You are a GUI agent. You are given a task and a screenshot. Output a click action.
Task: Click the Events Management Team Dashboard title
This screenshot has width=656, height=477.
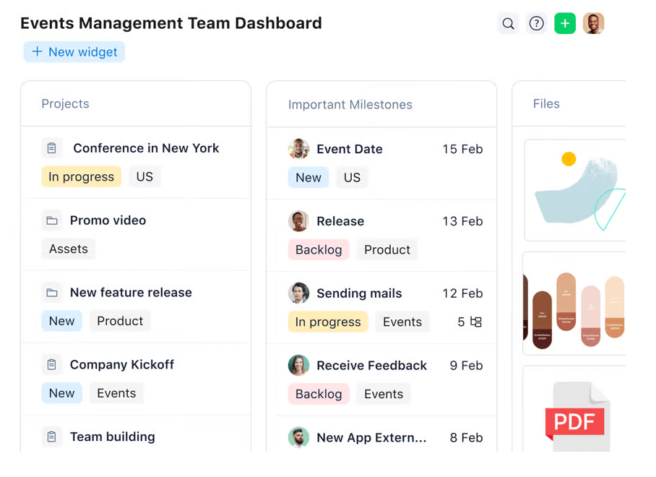[171, 23]
